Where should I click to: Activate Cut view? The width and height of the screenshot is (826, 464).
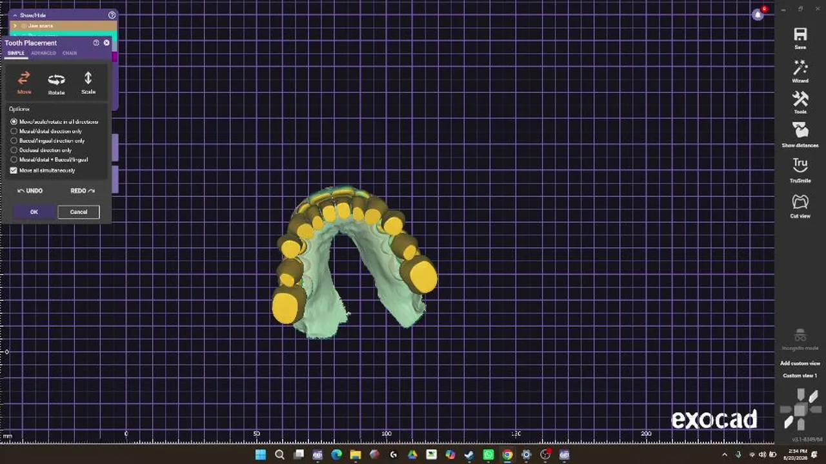[800, 206]
